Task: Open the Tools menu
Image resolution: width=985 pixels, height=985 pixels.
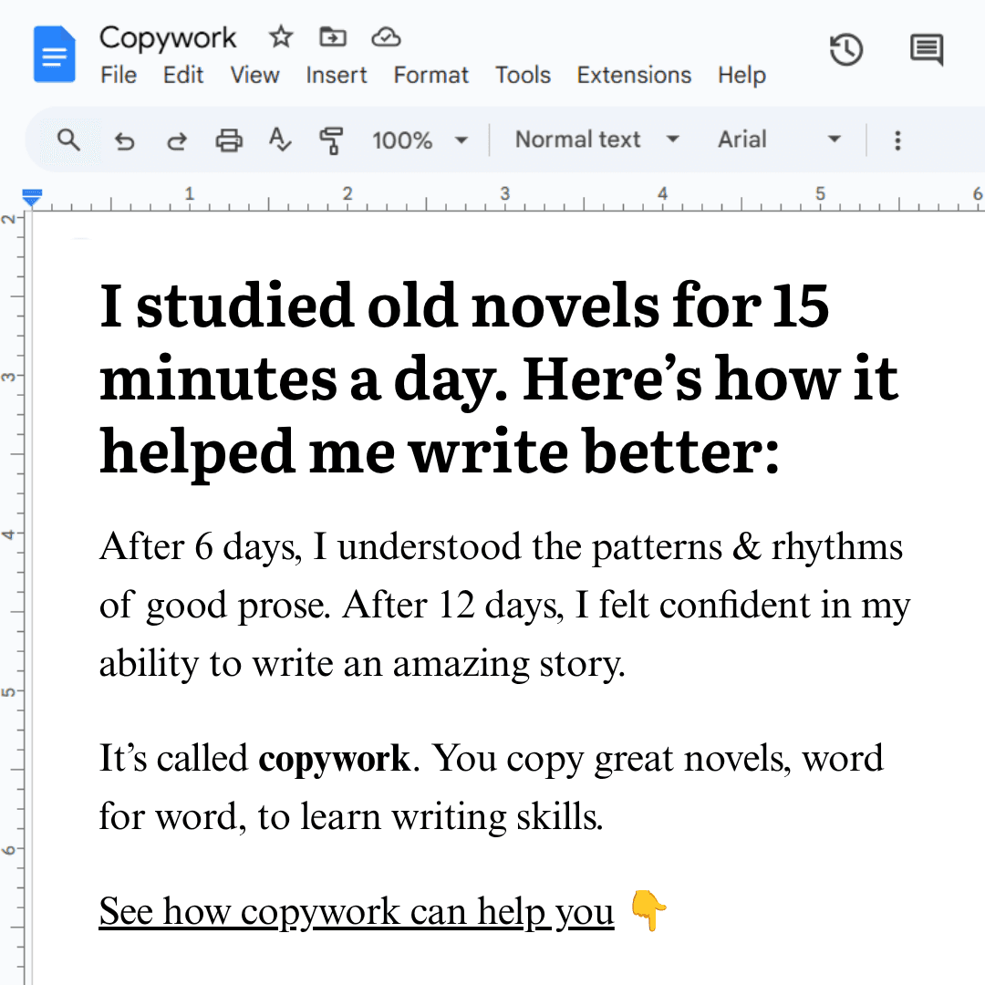Action: click(523, 75)
